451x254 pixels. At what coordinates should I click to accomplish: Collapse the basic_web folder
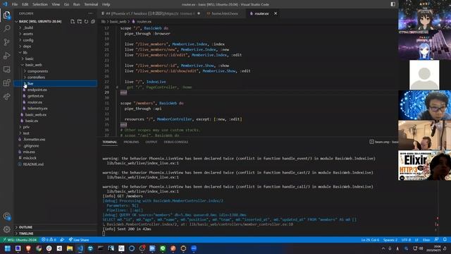coord(56,65)
